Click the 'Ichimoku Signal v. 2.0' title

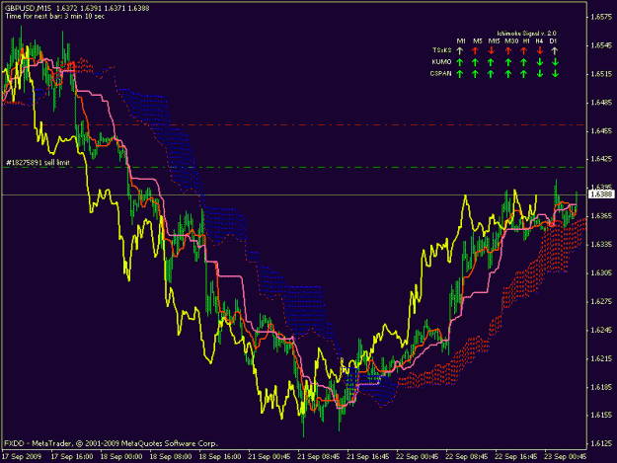pos(526,34)
